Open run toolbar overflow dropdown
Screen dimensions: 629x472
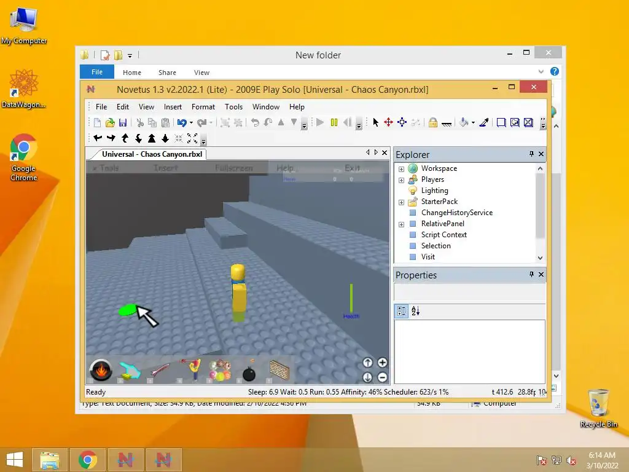coord(359,125)
